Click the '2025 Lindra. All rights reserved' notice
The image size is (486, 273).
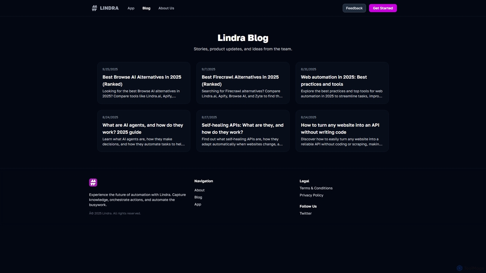[115, 213]
